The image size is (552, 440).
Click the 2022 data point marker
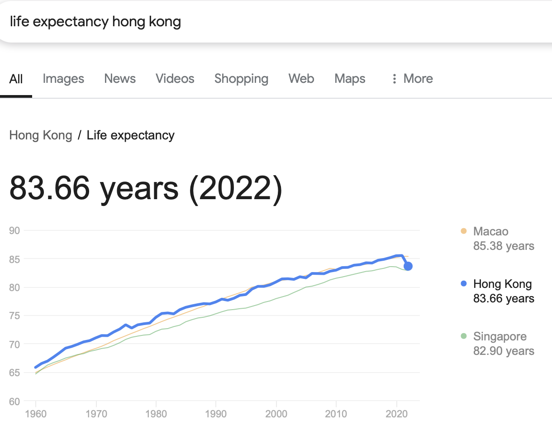(x=408, y=266)
